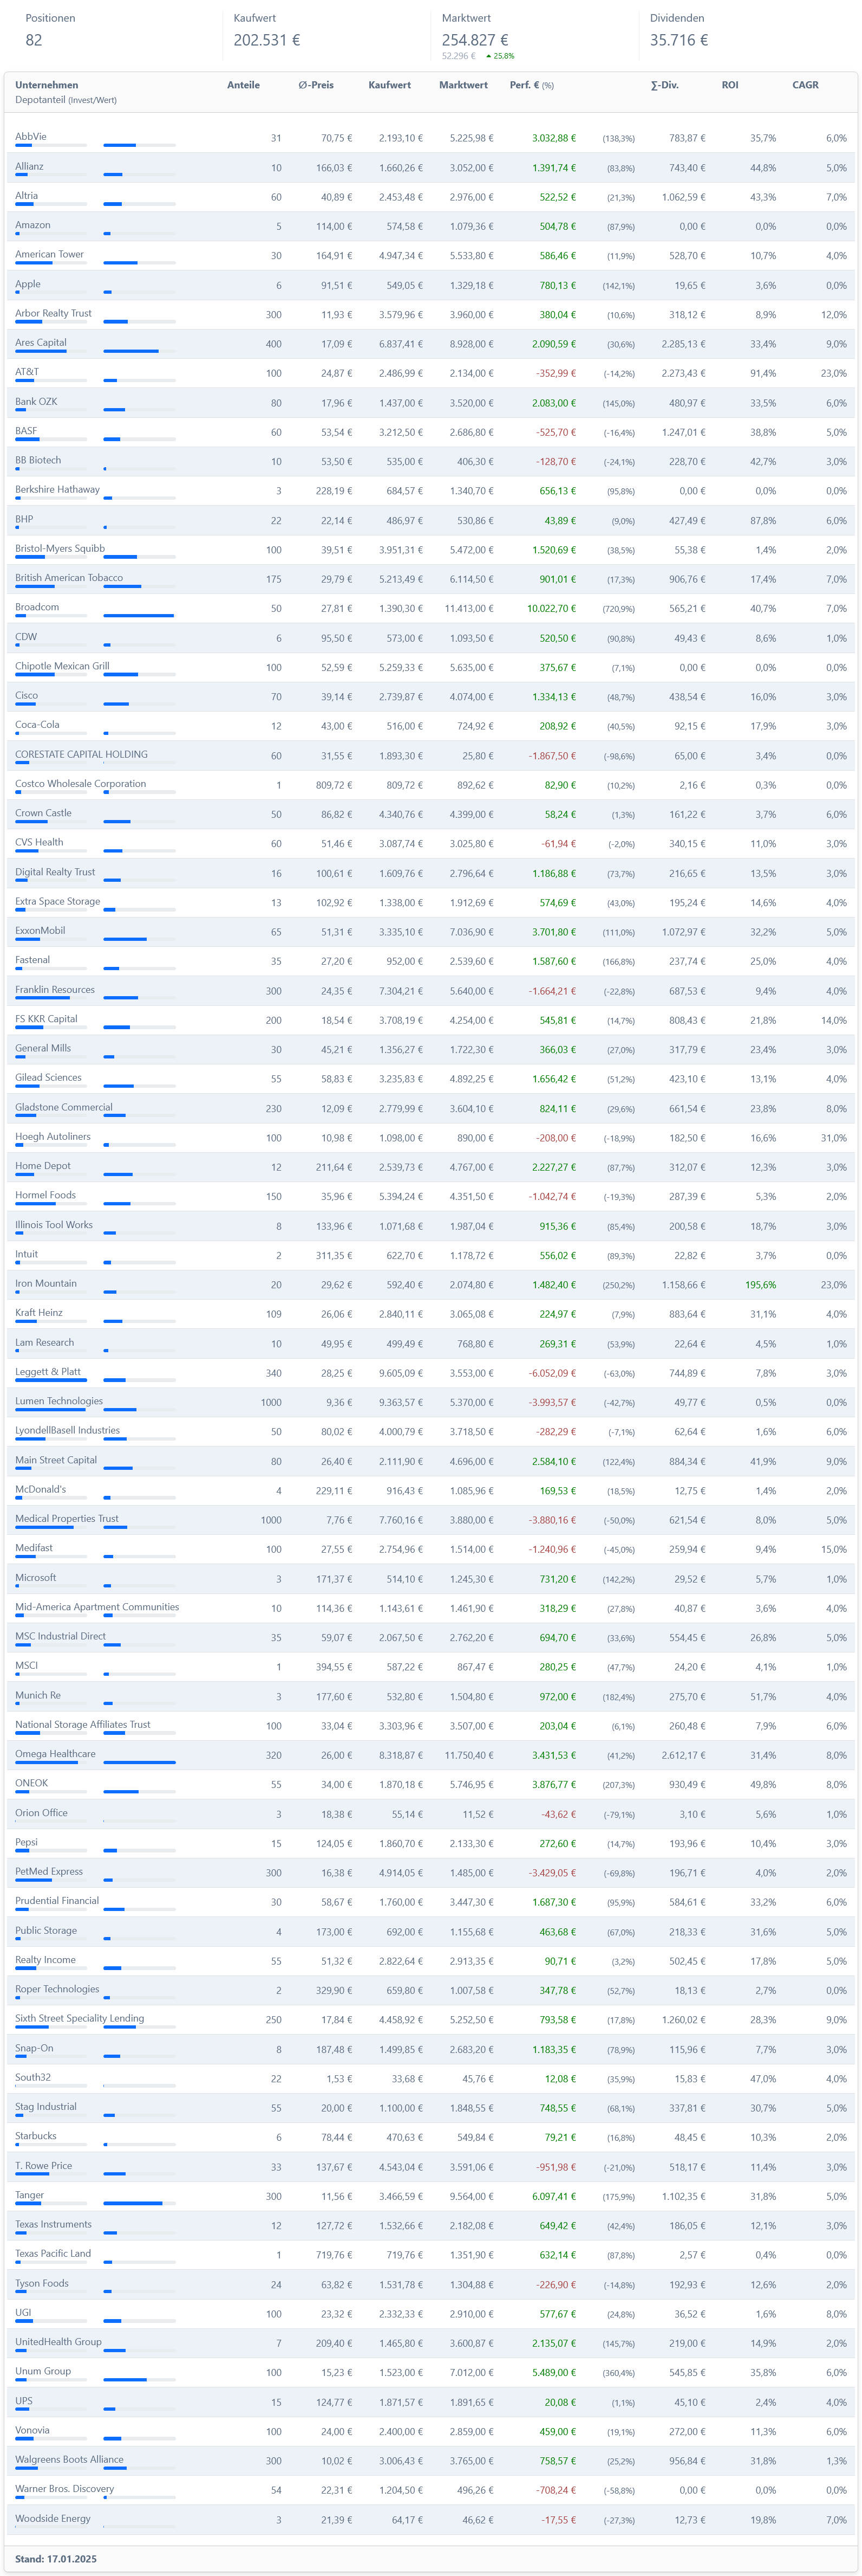This screenshot has width=862, height=2576.
Task: Open the ExxonMobil position
Action: pyautogui.click(x=40, y=930)
